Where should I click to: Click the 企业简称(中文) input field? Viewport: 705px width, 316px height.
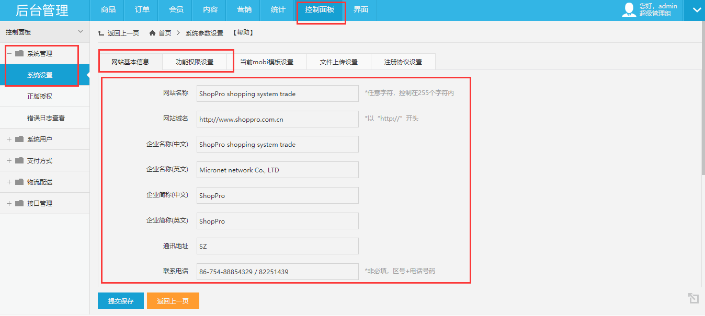pyautogui.click(x=278, y=195)
